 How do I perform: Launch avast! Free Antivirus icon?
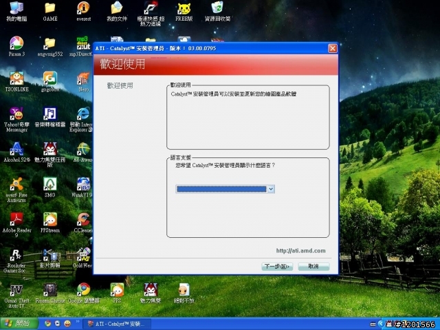(x=16, y=190)
